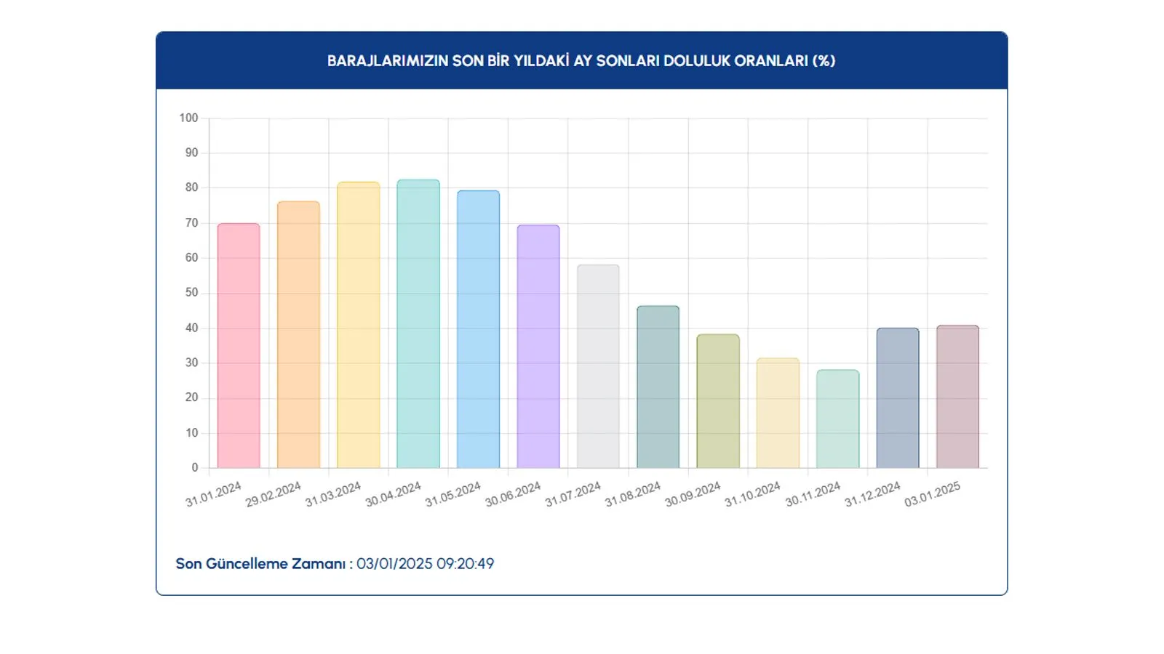Click the x-axis label 31.05.2024
1164x654 pixels.
pyautogui.click(x=453, y=494)
